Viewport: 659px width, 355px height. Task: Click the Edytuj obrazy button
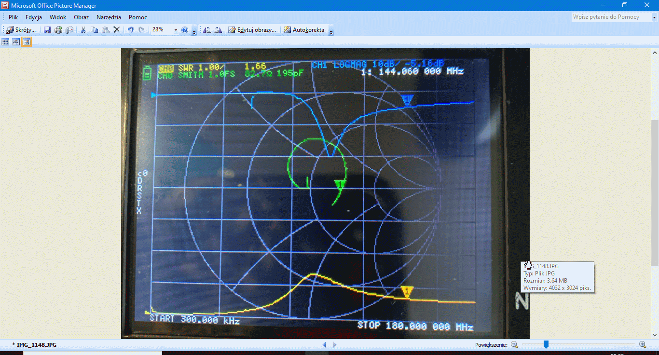[x=252, y=30]
